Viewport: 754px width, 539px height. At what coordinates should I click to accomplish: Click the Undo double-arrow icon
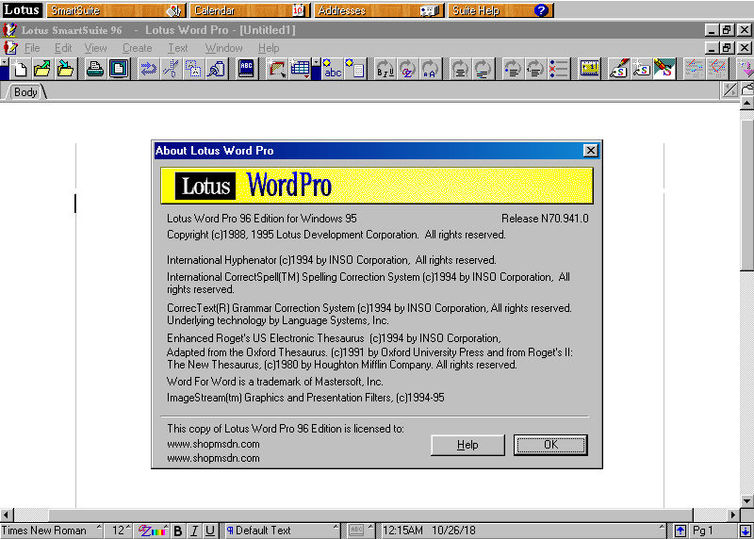click(148, 69)
